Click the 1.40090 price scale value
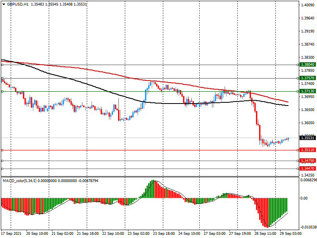The width and height of the screenshot is (317, 238). [308, 5]
